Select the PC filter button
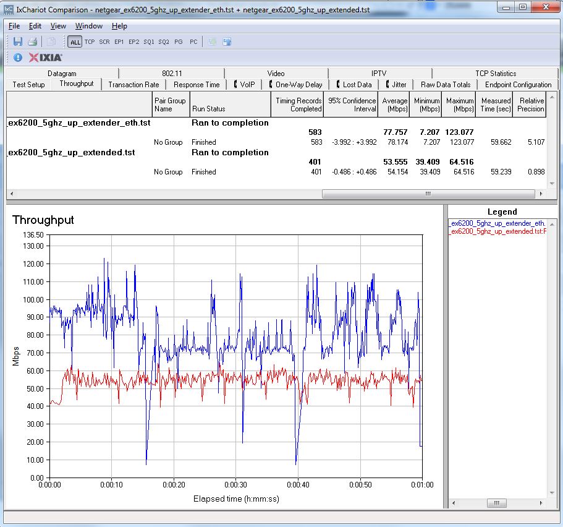Viewport: 563px width, 527px height. [x=193, y=42]
